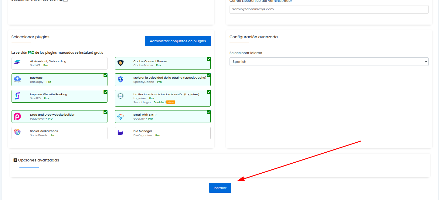Click the administrator email input field

pos(329,9)
